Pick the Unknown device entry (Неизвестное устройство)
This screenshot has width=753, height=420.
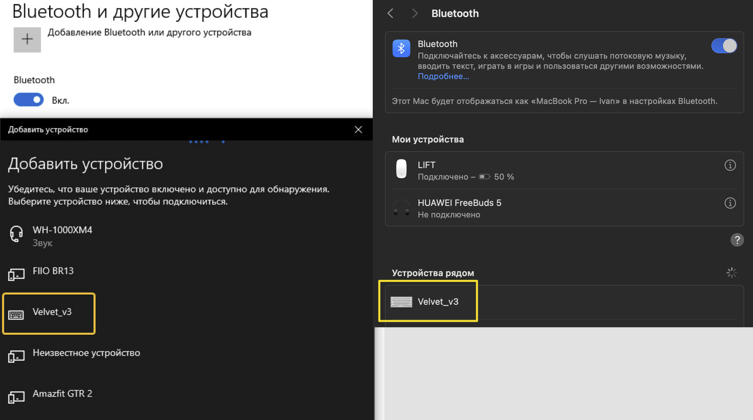pyautogui.click(x=86, y=353)
